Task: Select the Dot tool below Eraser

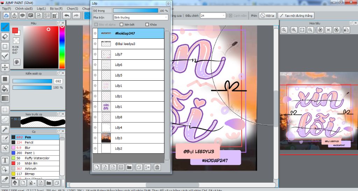Action: pos(5,46)
